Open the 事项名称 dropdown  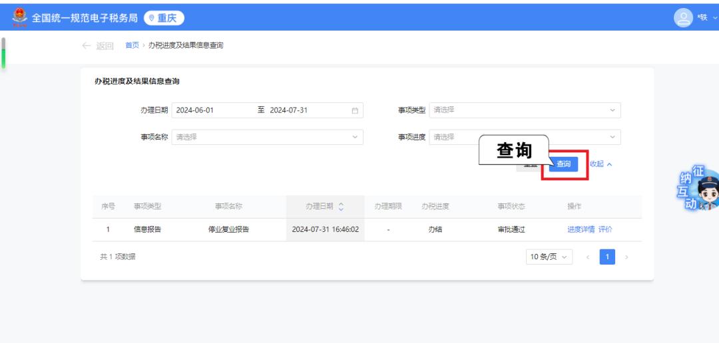coord(267,137)
